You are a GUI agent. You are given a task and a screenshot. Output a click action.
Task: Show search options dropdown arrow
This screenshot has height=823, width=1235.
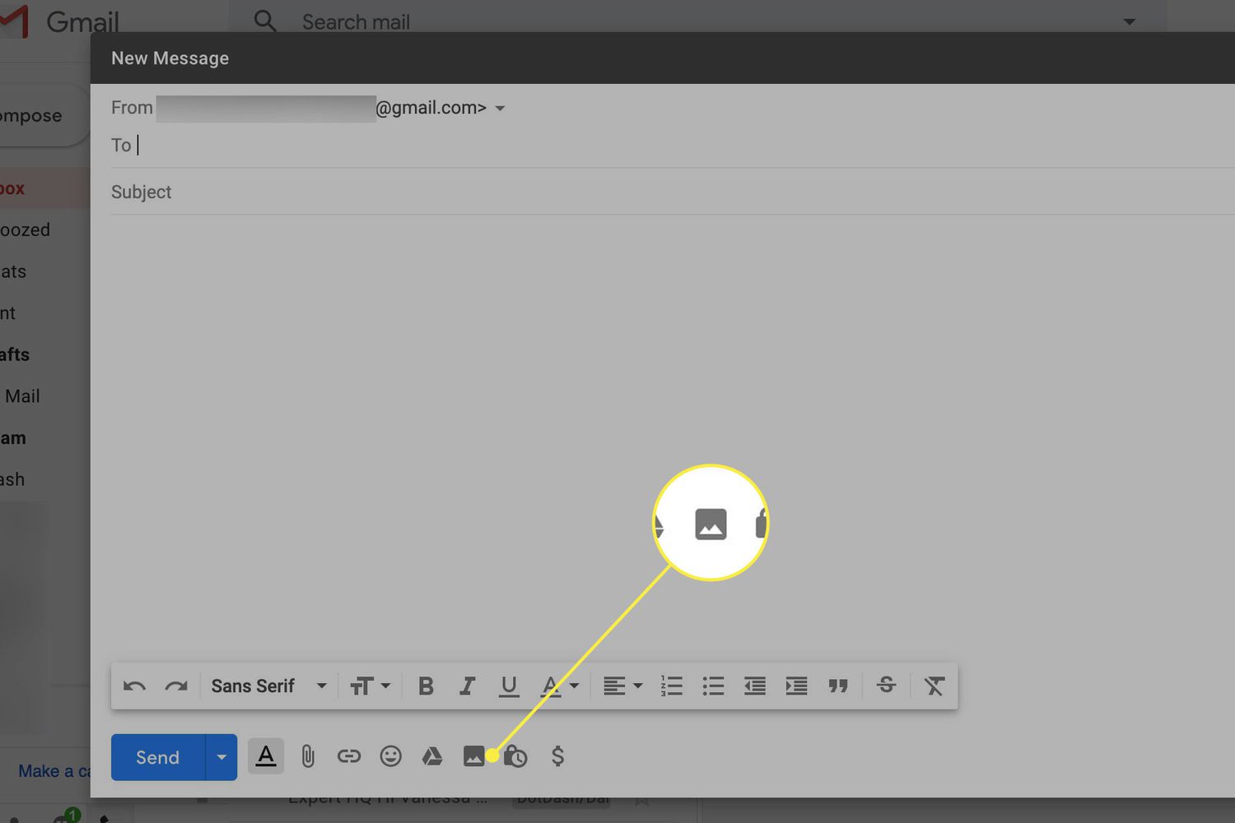[1130, 22]
